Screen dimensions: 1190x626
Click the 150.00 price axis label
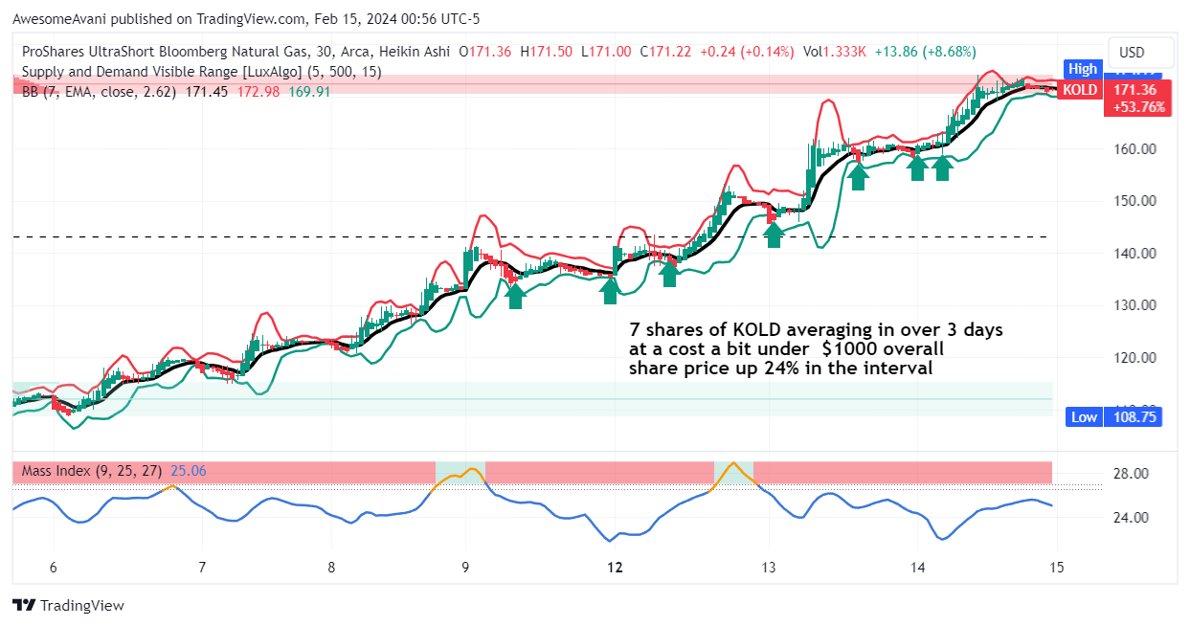(1134, 201)
